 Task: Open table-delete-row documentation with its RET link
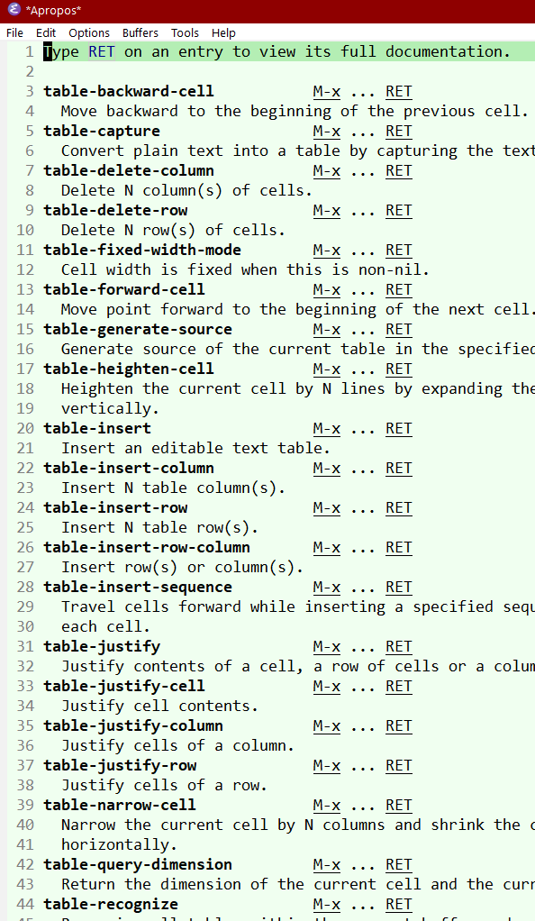point(398,210)
